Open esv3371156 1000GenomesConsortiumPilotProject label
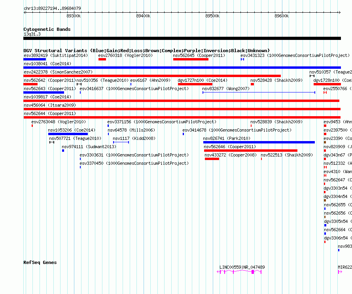The image size is (352, 294). coord(162,122)
